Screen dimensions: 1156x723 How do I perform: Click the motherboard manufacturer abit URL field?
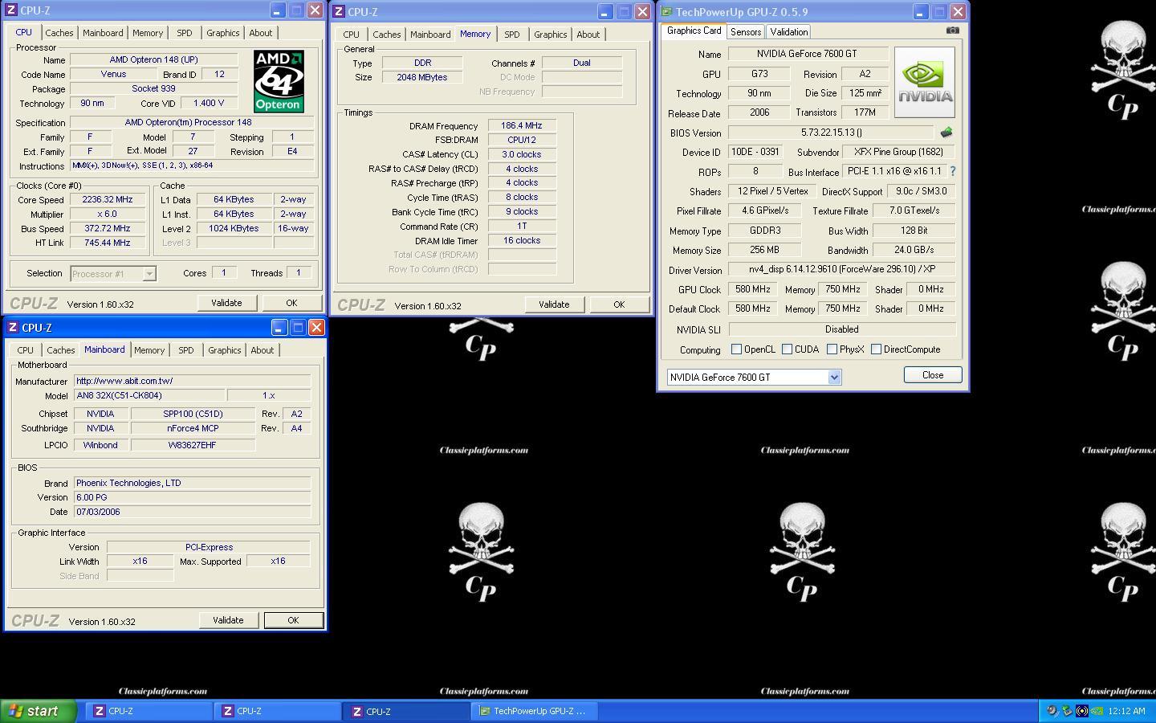[192, 381]
